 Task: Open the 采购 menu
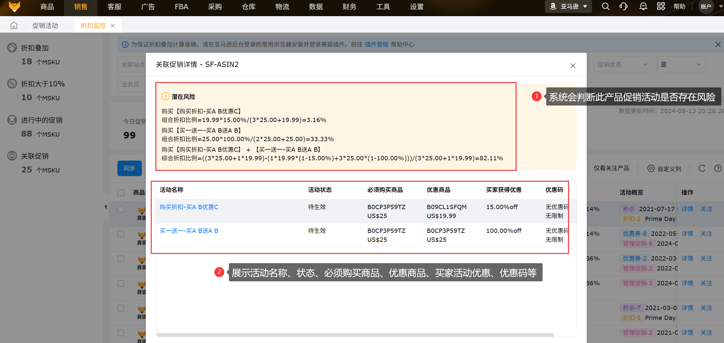(x=215, y=7)
